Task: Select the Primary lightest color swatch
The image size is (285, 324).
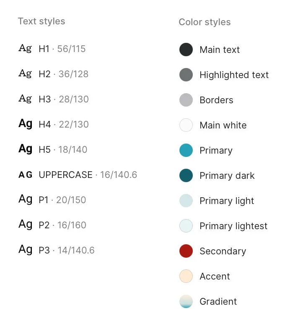Action: pyautogui.click(x=186, y=226)
